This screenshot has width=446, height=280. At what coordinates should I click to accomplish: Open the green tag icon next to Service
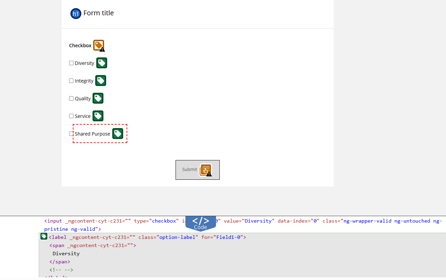tap(98, 116)
